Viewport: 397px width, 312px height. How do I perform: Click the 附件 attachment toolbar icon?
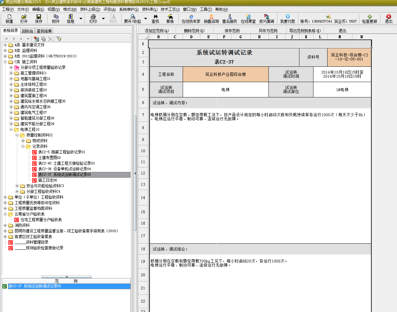pos(56,18)
